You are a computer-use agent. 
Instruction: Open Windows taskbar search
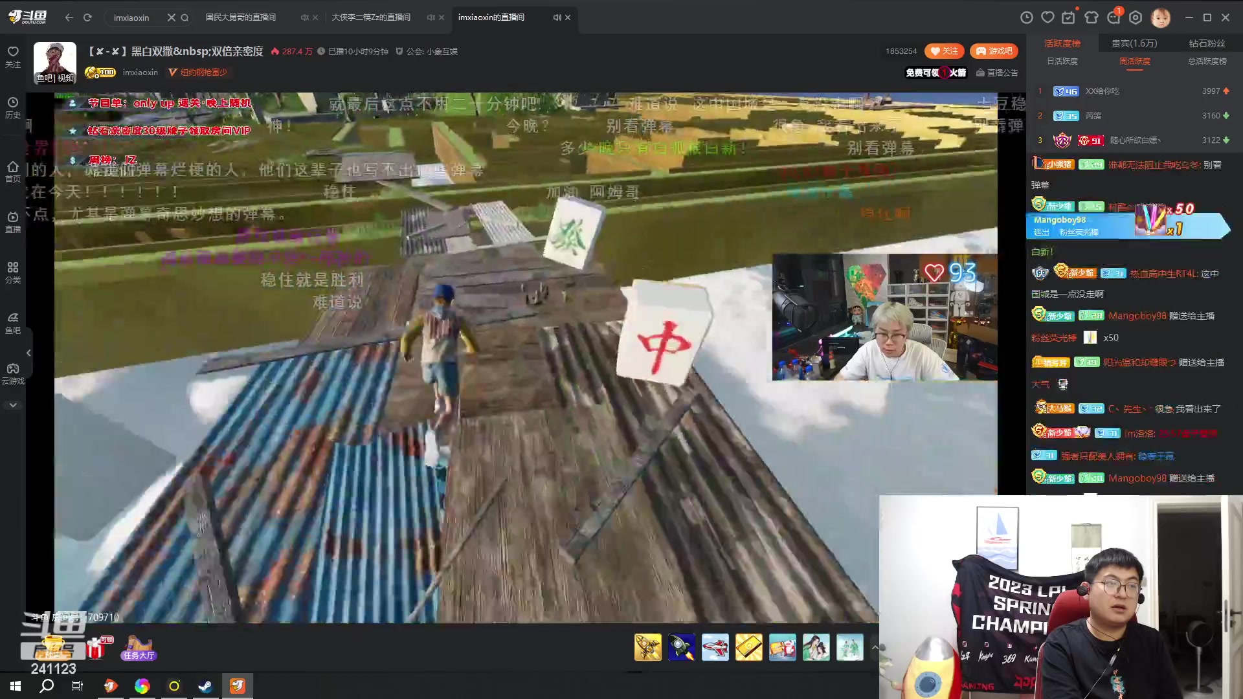[x=47, y=686]
